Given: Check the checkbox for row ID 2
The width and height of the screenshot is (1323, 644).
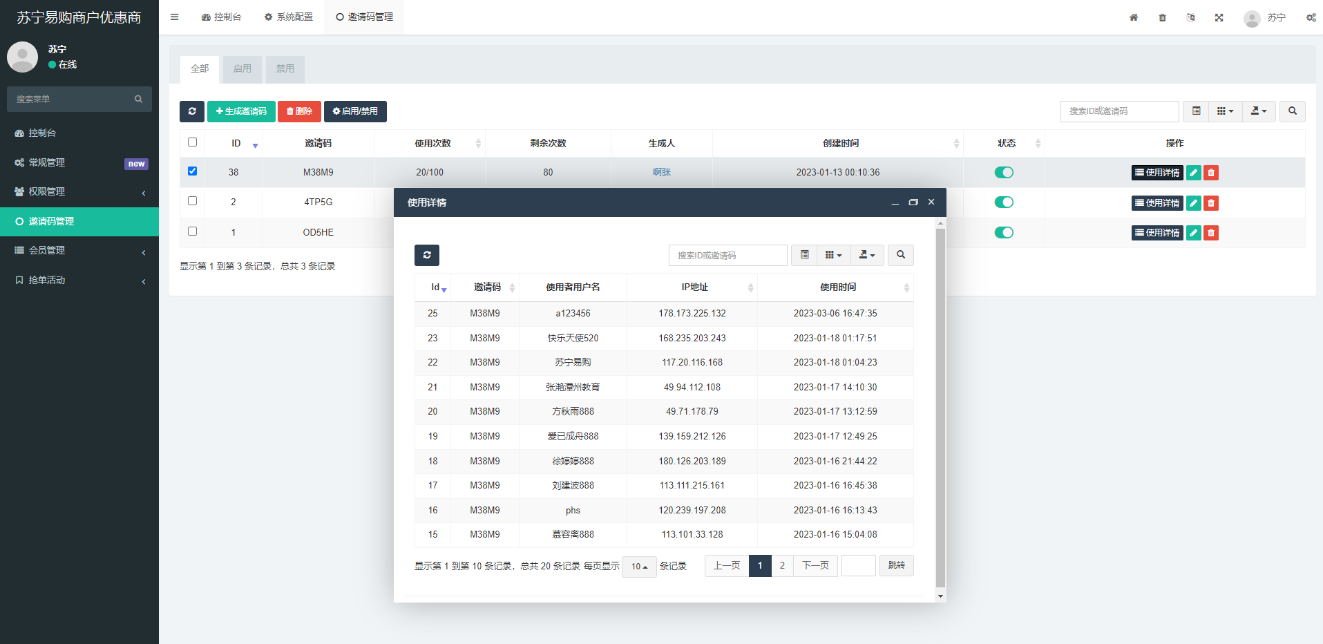Looking at the screenshot, I should pos(193,201).
